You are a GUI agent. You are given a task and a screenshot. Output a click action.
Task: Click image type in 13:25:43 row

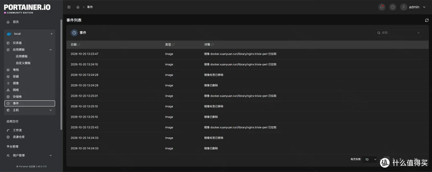pyautogui.click(x=169, y=127)
